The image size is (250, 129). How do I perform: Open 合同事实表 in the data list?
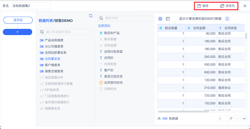coord(52,59)
